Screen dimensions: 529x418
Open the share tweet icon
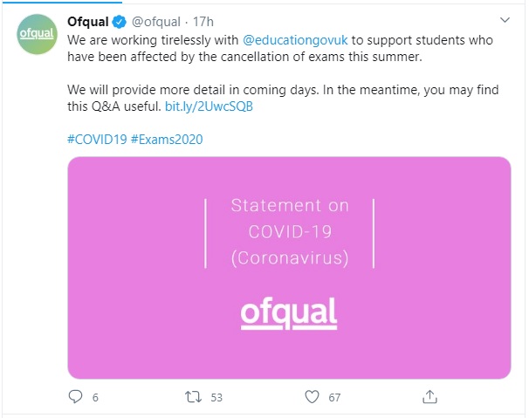click(x=429, y=397)
